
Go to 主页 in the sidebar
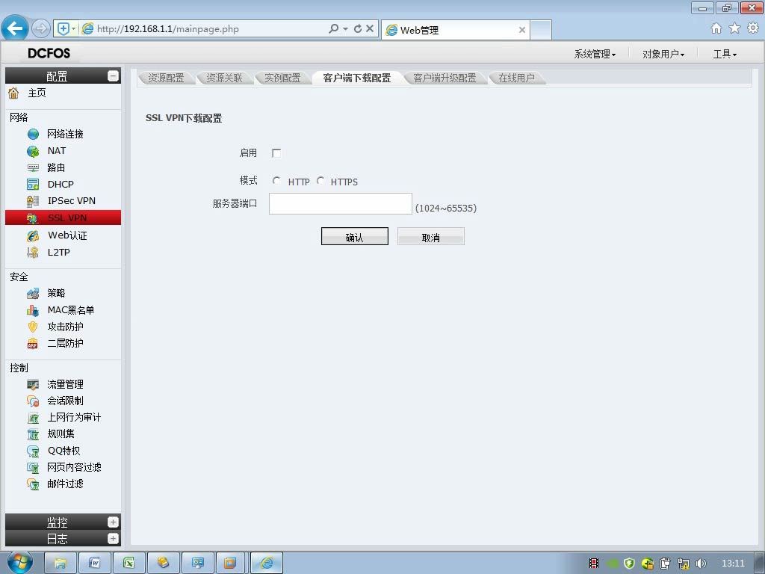click(x=37, y=93)
